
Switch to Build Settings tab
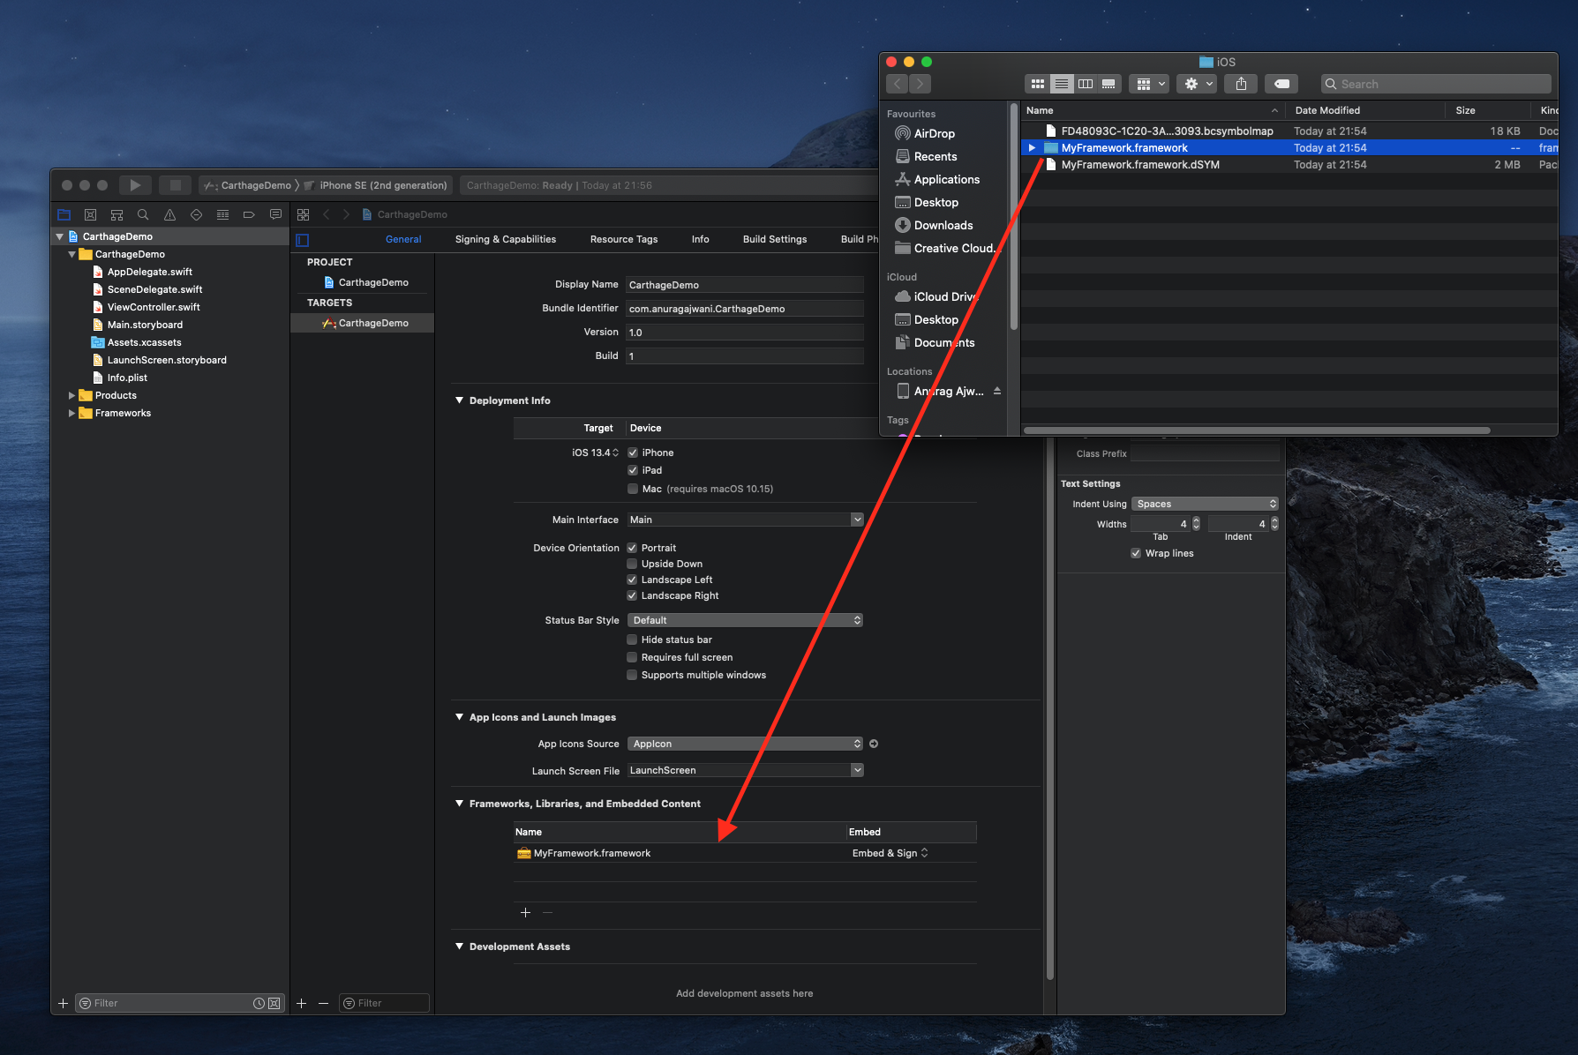[x=775, y=239]
